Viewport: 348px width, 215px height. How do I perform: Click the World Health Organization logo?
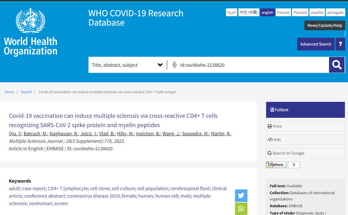click(31, 32)
